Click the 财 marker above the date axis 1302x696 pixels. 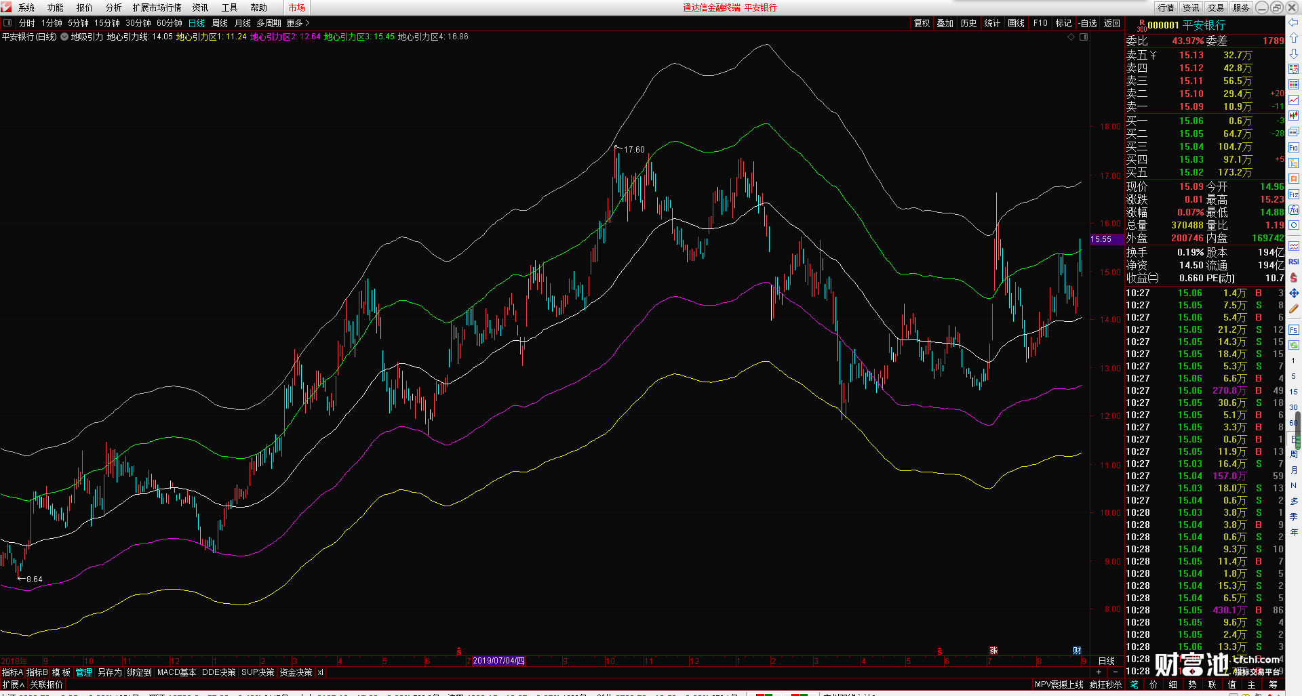1077,651
